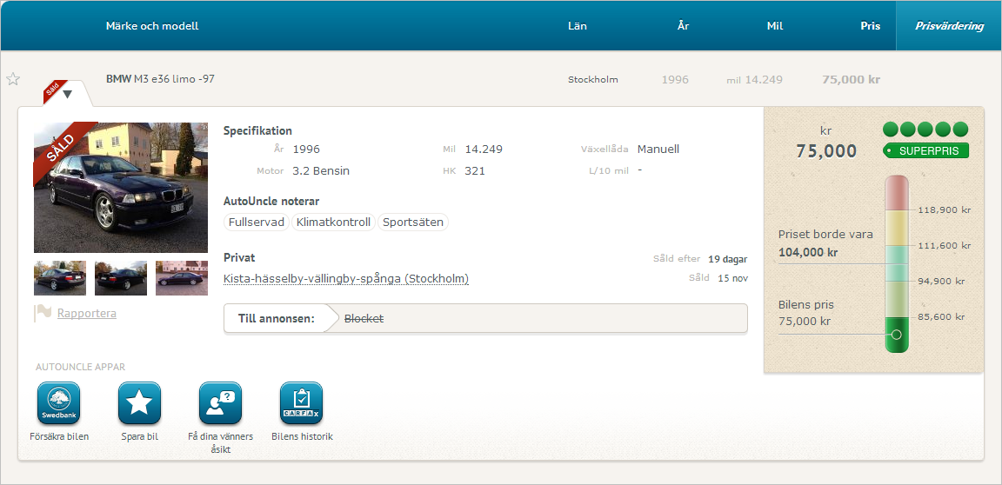Viewport: 1002px width, 485px height.
Task: Open Få dina vänners åsikt icon
Action: click(220, 403)
